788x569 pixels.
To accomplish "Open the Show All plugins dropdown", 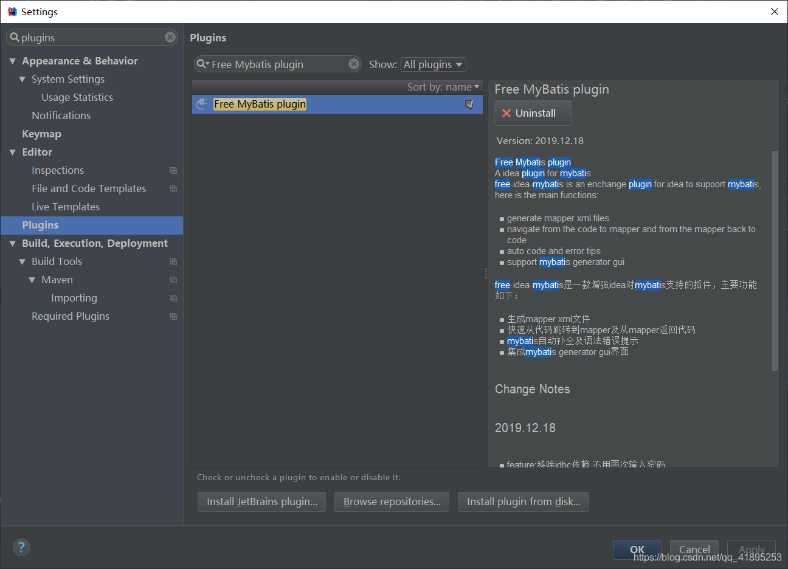I will coord(434,64).
